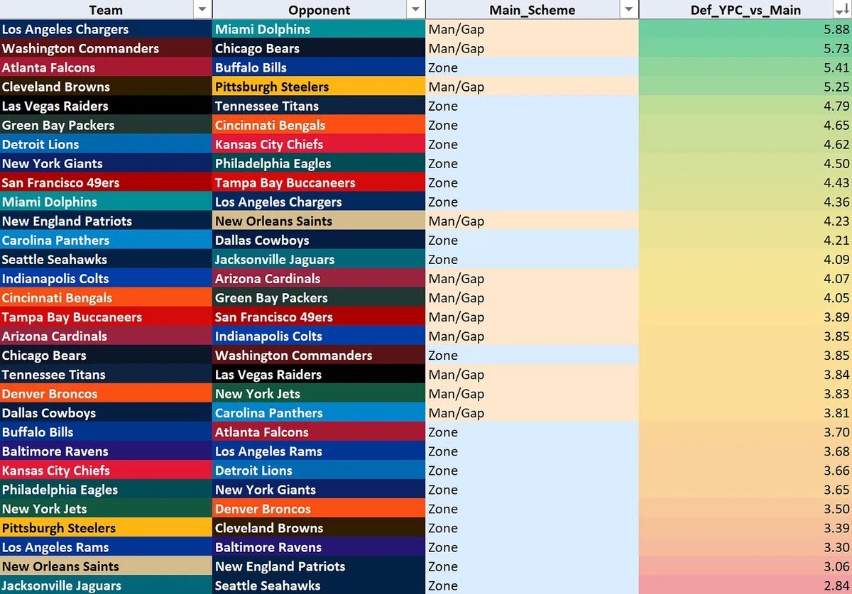This screenshot has width=852, height=594.
Task: Select Zone scheme cell in Atlanta Falcons row
Action: click(x=532, y=68)
